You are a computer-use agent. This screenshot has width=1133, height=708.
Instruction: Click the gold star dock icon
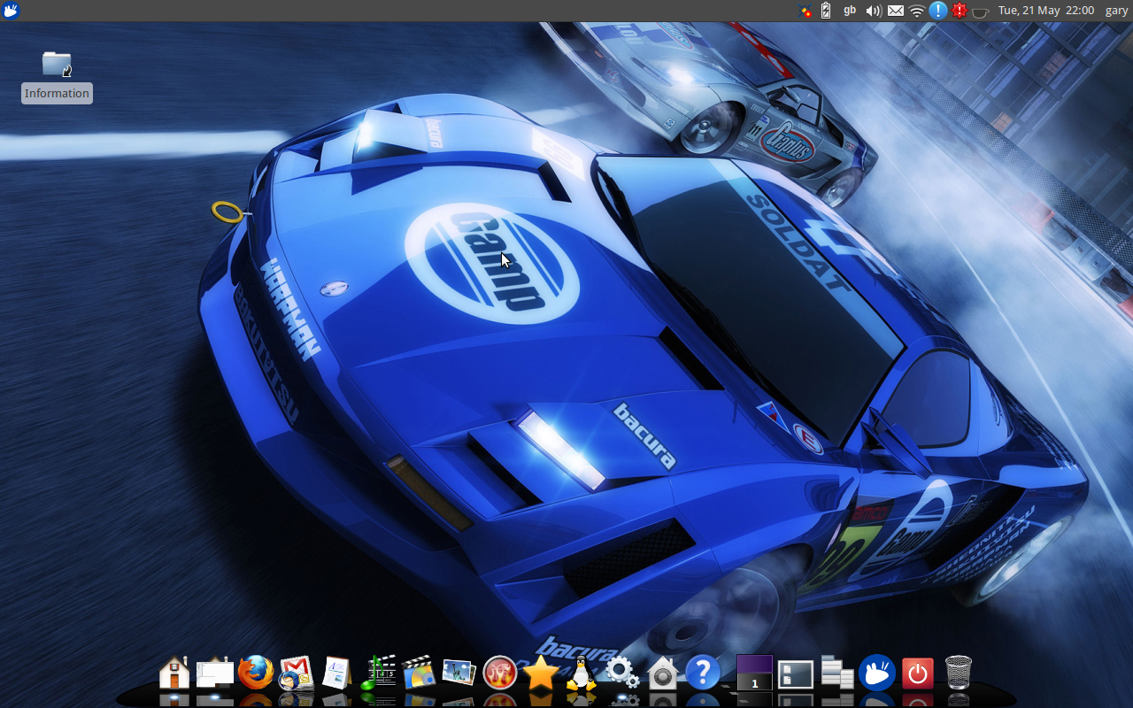541,673
